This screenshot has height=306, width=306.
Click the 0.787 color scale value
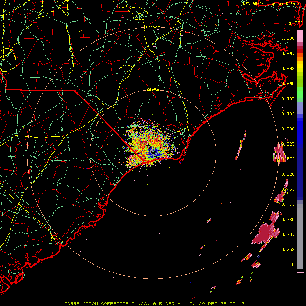click(x=288, y=99)
